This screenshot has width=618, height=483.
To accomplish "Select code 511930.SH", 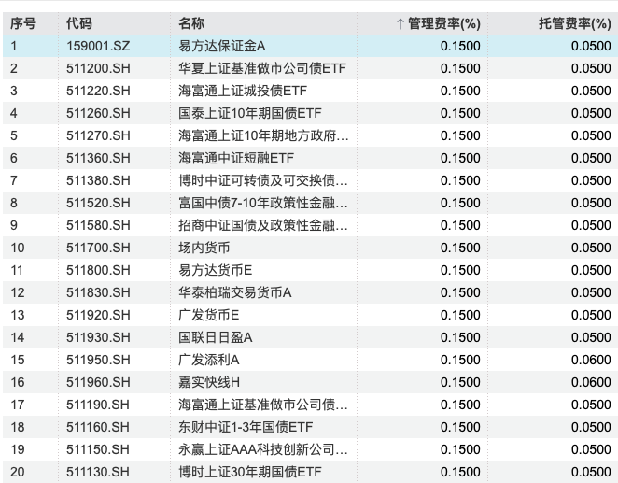I will (x=98, y=338).
